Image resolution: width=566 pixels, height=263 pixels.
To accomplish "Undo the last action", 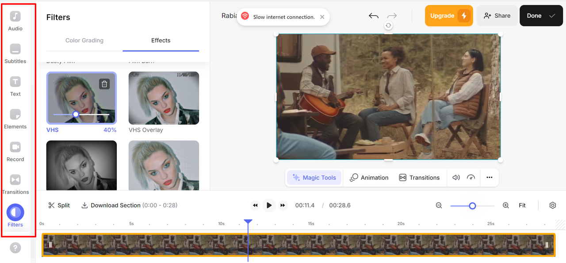I will [374, 16].
